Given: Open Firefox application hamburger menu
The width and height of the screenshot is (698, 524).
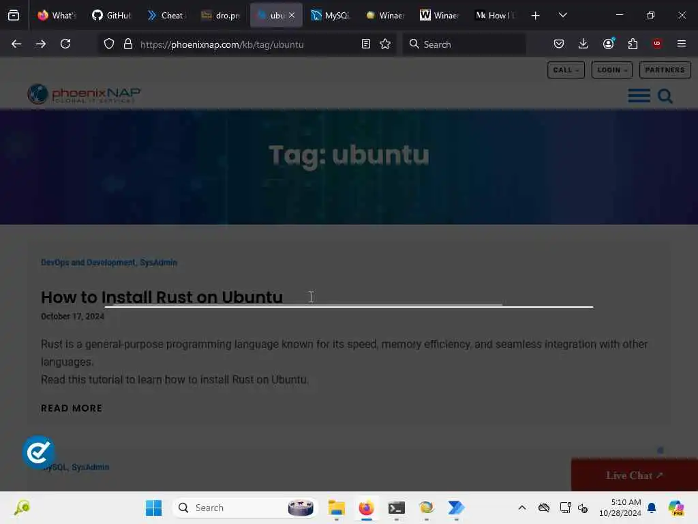Looking at the screenshot, I should [x=682, y=44].
